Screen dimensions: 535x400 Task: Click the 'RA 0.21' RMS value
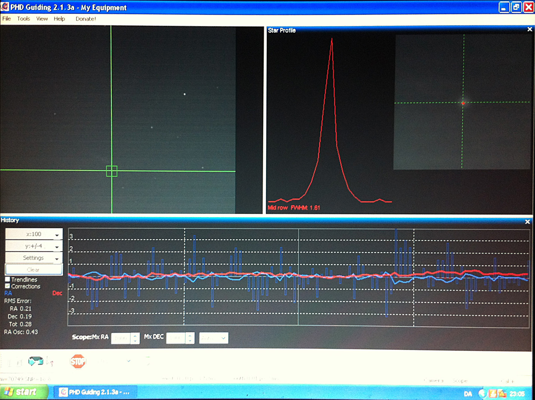pos(21,309)
